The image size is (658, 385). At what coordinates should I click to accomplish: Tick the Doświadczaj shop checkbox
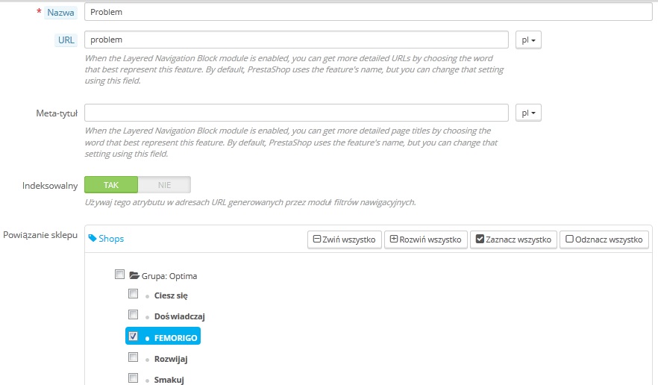coord(134,315)
